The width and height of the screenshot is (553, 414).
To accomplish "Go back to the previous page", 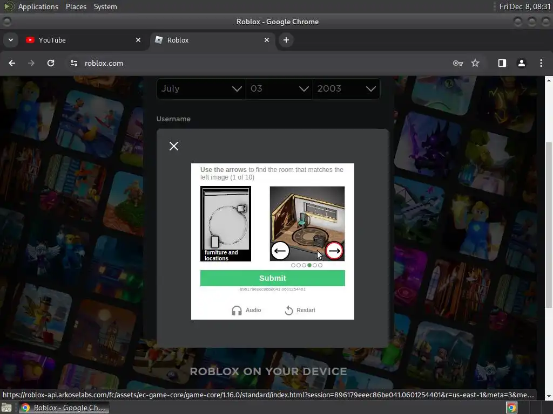I will tap(12, 63).
